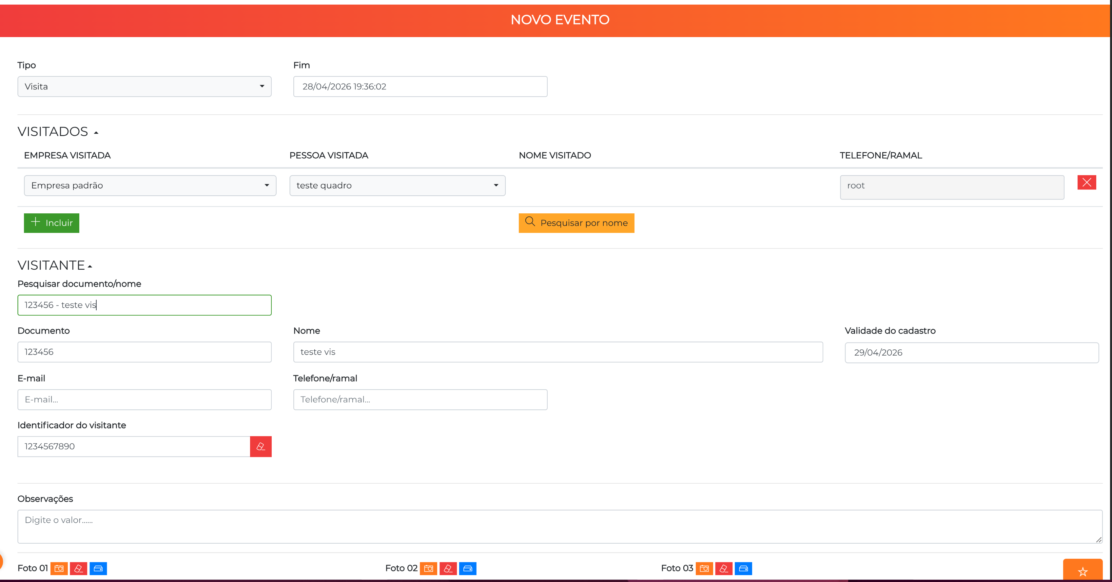Focus the Fim date-time field
Viewport: 1112px width, 582px height.
click(420, 87)
